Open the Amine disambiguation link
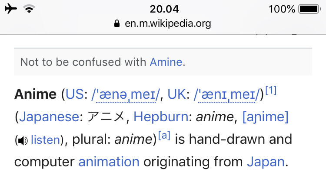The image size is (326, 175). tap(166, 62)
